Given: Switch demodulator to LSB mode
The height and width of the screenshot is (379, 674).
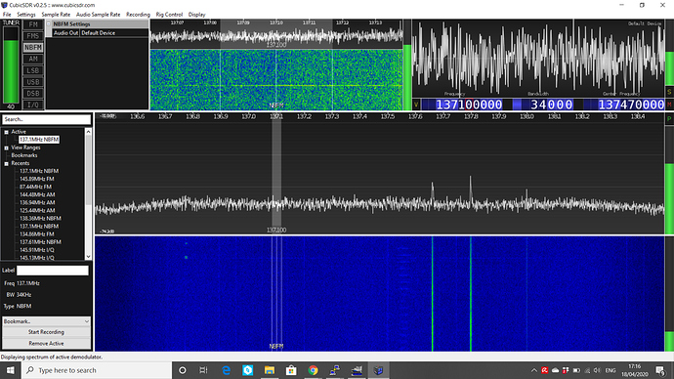Looking at the screenshot, I should pyautogui.click(x=33, y=70).
